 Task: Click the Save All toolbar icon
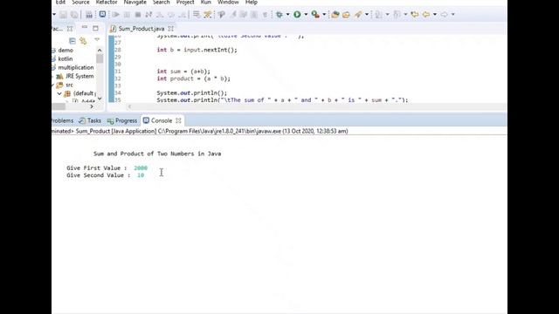(x=74, y=15)
